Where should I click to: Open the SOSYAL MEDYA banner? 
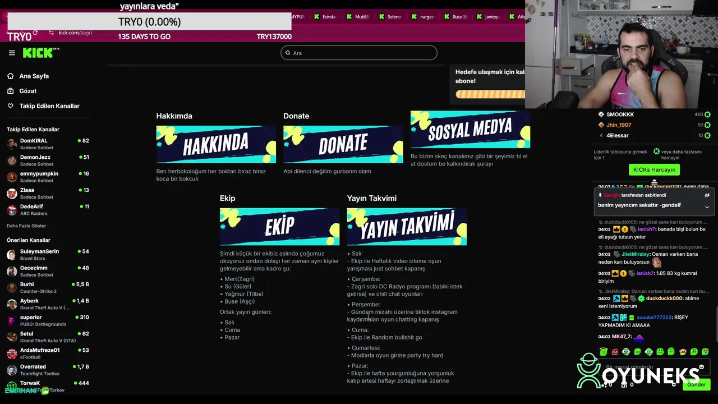pos(470,130)
